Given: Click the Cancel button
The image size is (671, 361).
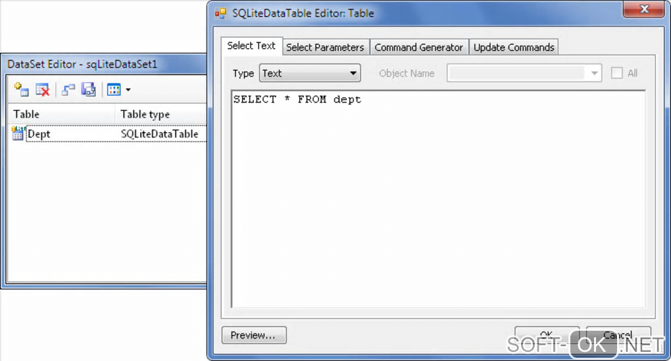Looking at the screenshot, I should (x=618, y=335).
